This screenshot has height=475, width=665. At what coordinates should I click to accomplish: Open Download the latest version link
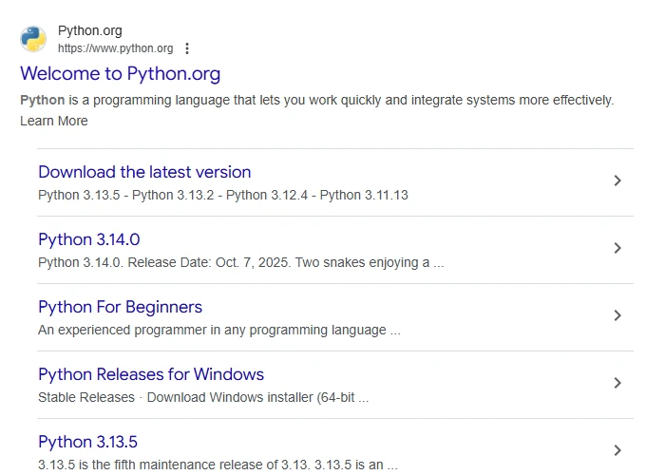coord(144,172)
